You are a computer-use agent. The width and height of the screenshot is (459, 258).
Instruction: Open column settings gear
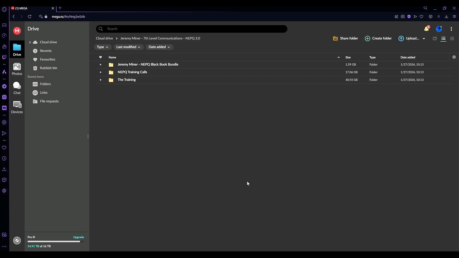tap(454, 57)
